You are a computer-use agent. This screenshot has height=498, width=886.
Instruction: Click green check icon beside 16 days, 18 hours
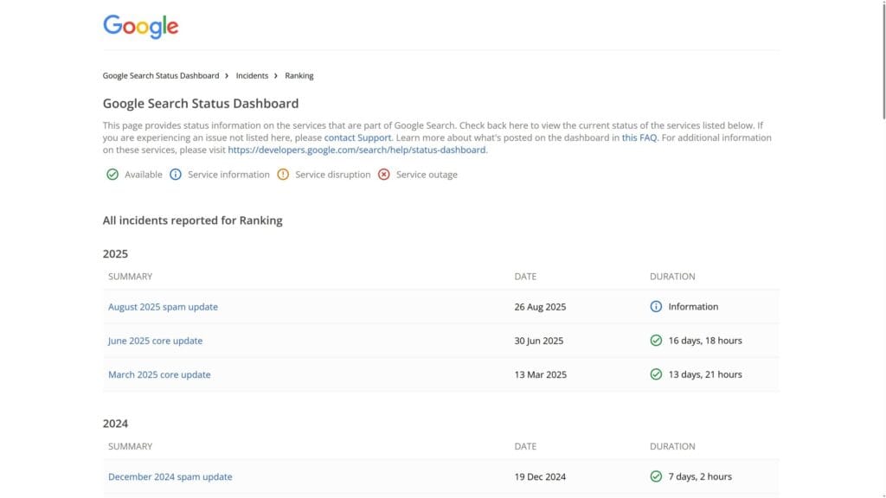[656, 341]
